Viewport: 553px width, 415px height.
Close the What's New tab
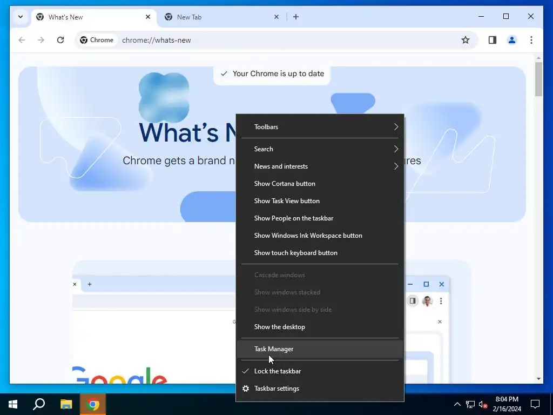(148, 17)
